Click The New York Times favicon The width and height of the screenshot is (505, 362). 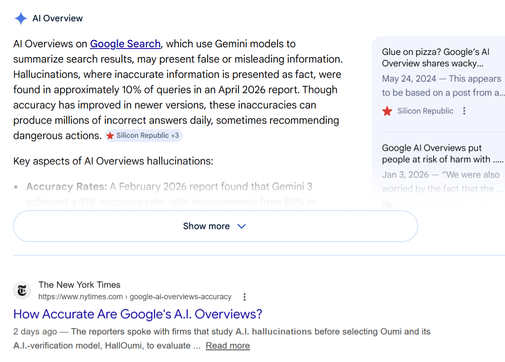pyautogui.click(x=22, y=290)
